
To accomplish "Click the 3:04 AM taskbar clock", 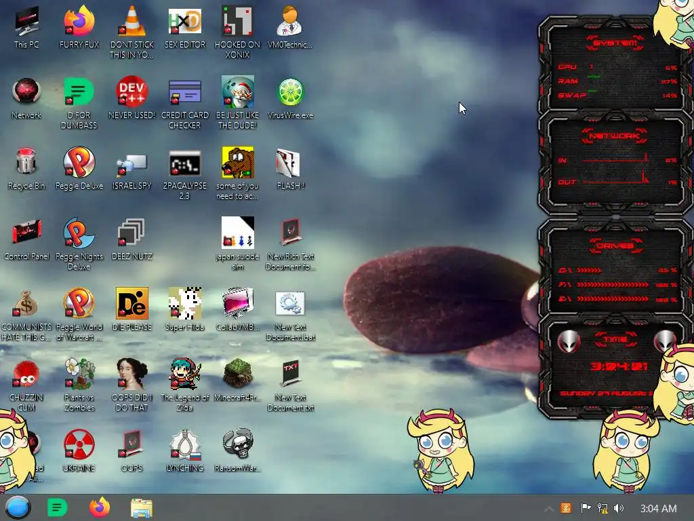I will click(x=659, y=509).
